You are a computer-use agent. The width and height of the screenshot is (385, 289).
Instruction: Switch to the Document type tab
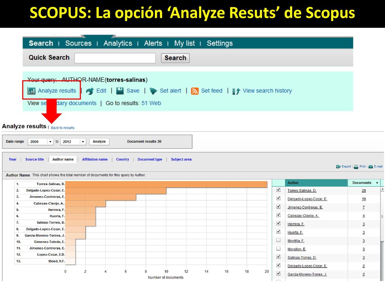point(150,159)
